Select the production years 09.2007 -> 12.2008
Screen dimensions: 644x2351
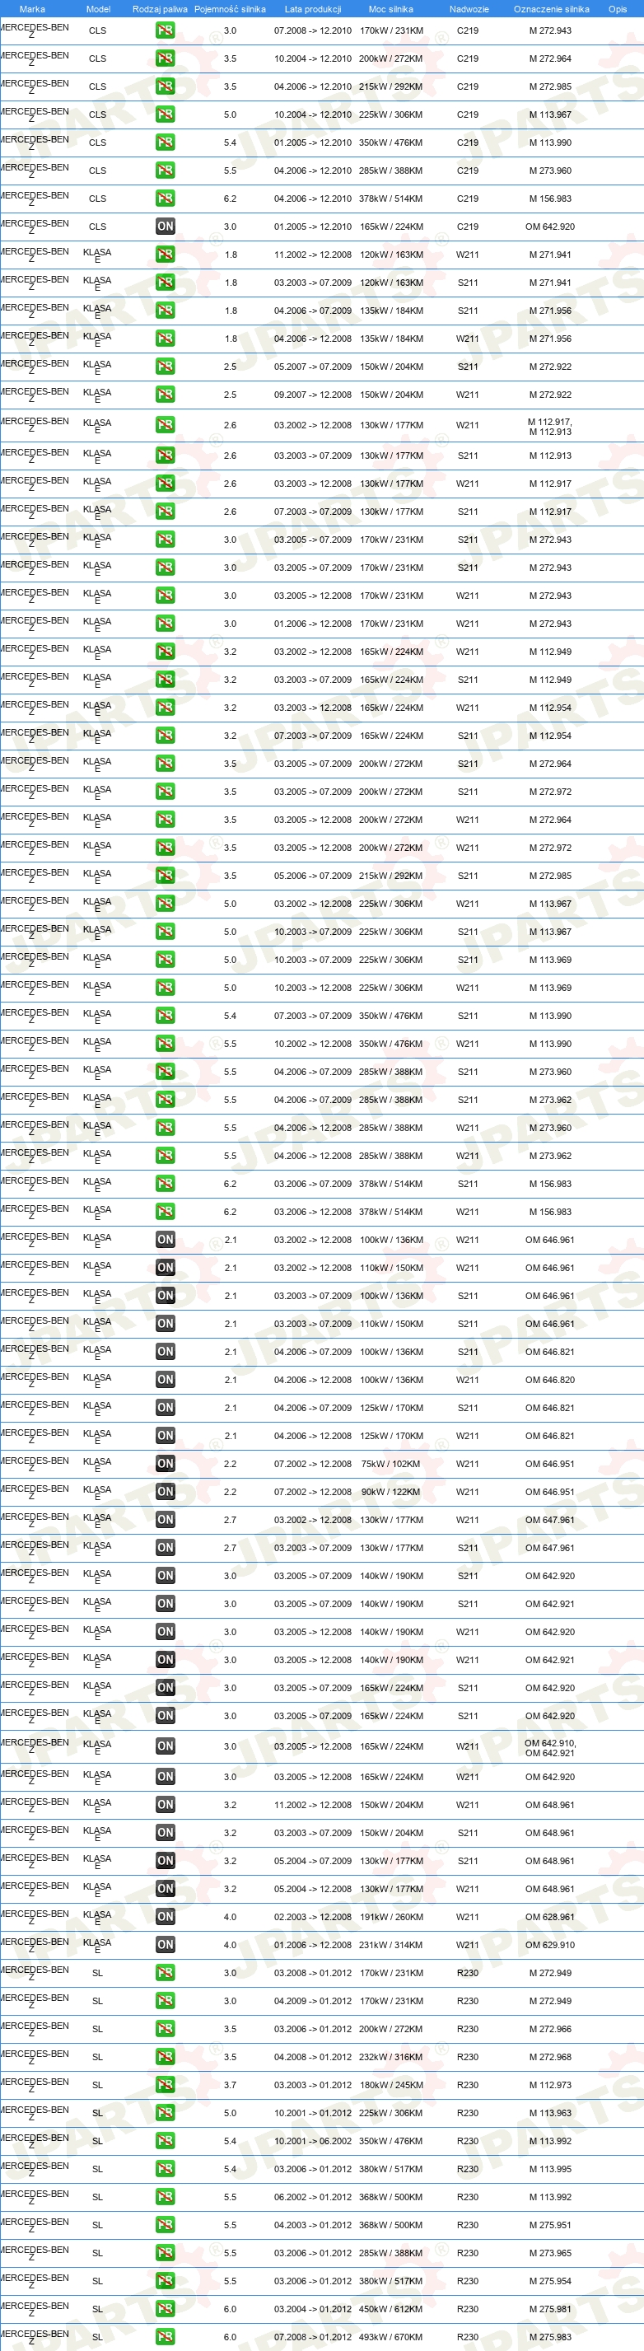click(x=313, y=395)
